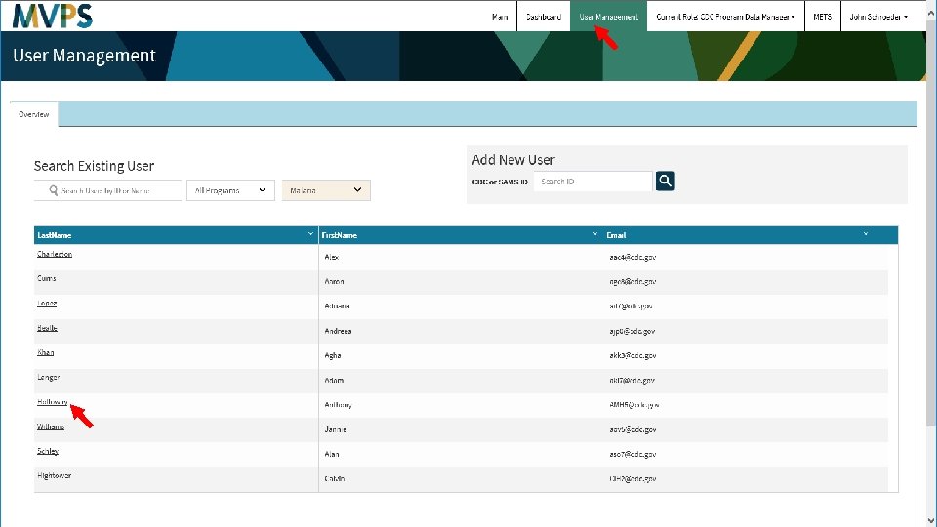Image resolution: width=937 pixels, height=527 pixels.
Task: Click the MVPS logo
Action: coord(53,17)
